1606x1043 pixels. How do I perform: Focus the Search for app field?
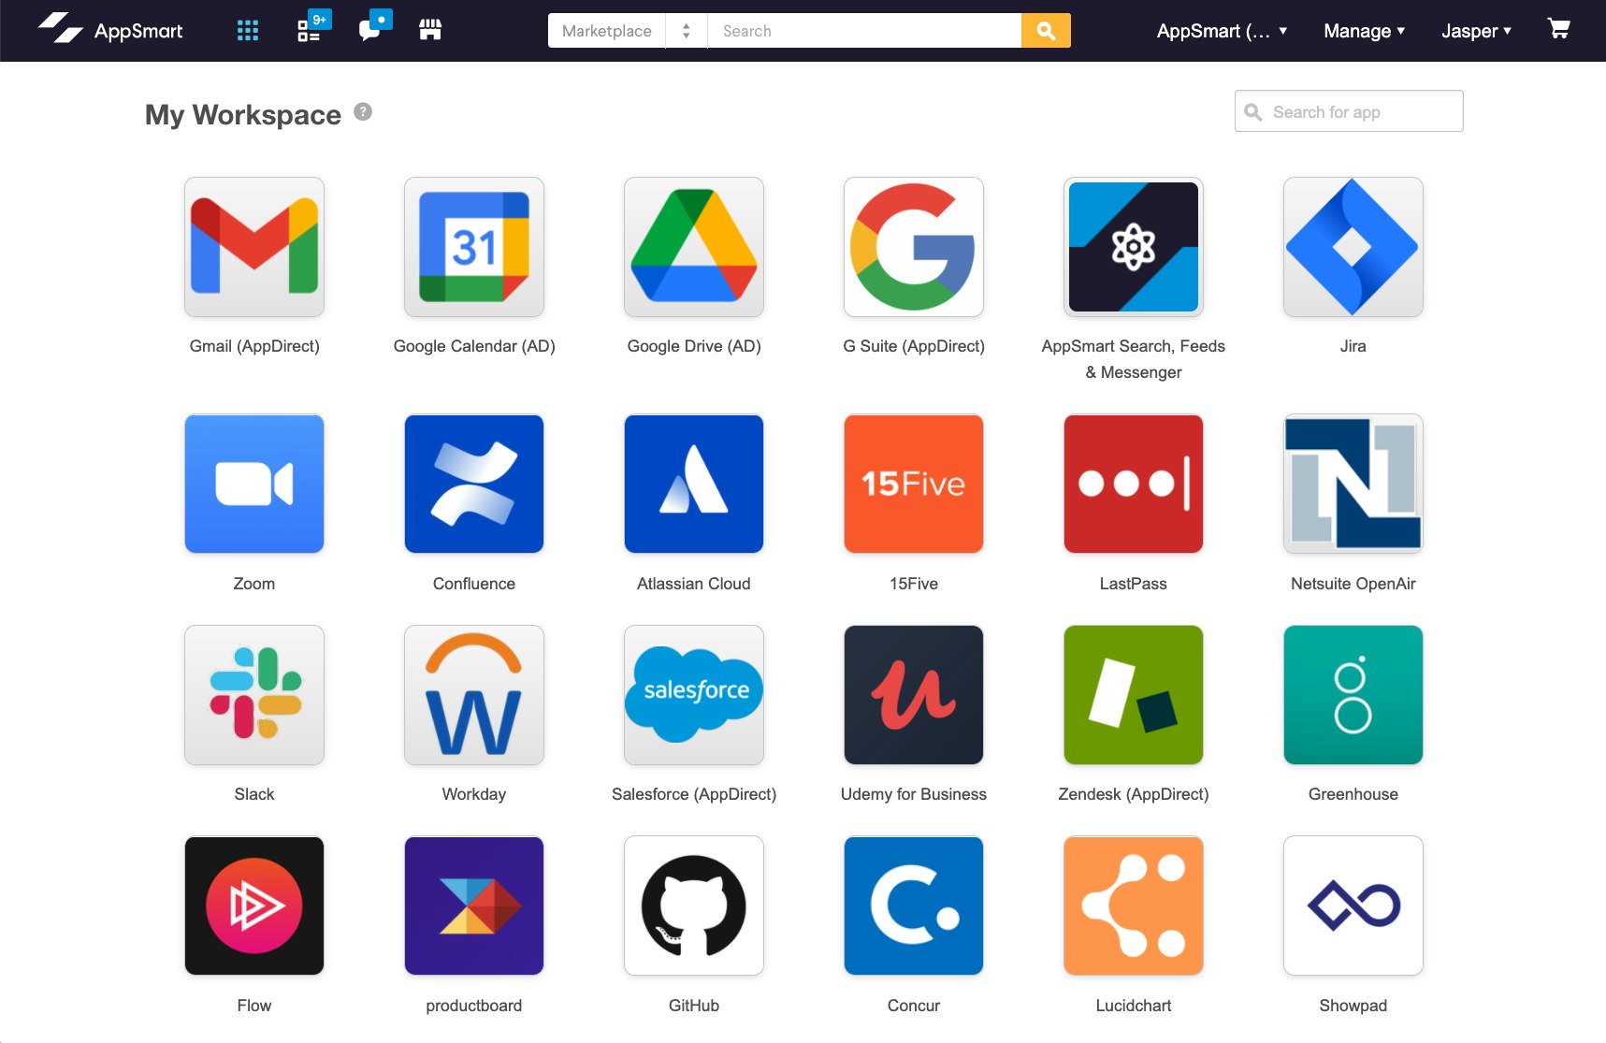(1349, 111)
